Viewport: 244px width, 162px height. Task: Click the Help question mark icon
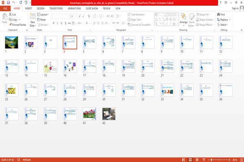click(x=220, y=3)
